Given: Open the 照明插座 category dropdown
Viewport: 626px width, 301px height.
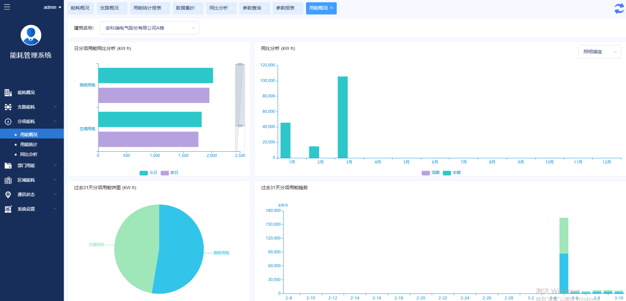Looking at the screenshot, I should pyautogui.click(x=600, y=52).
